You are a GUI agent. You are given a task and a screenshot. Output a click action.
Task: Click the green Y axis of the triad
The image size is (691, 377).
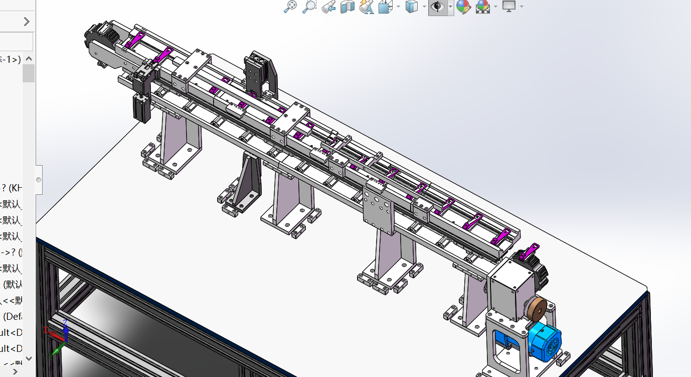[x=57, y=350]
